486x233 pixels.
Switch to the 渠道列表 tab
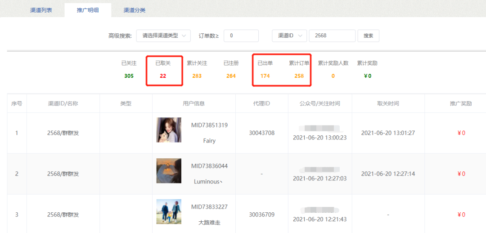[x=41, y=10]
